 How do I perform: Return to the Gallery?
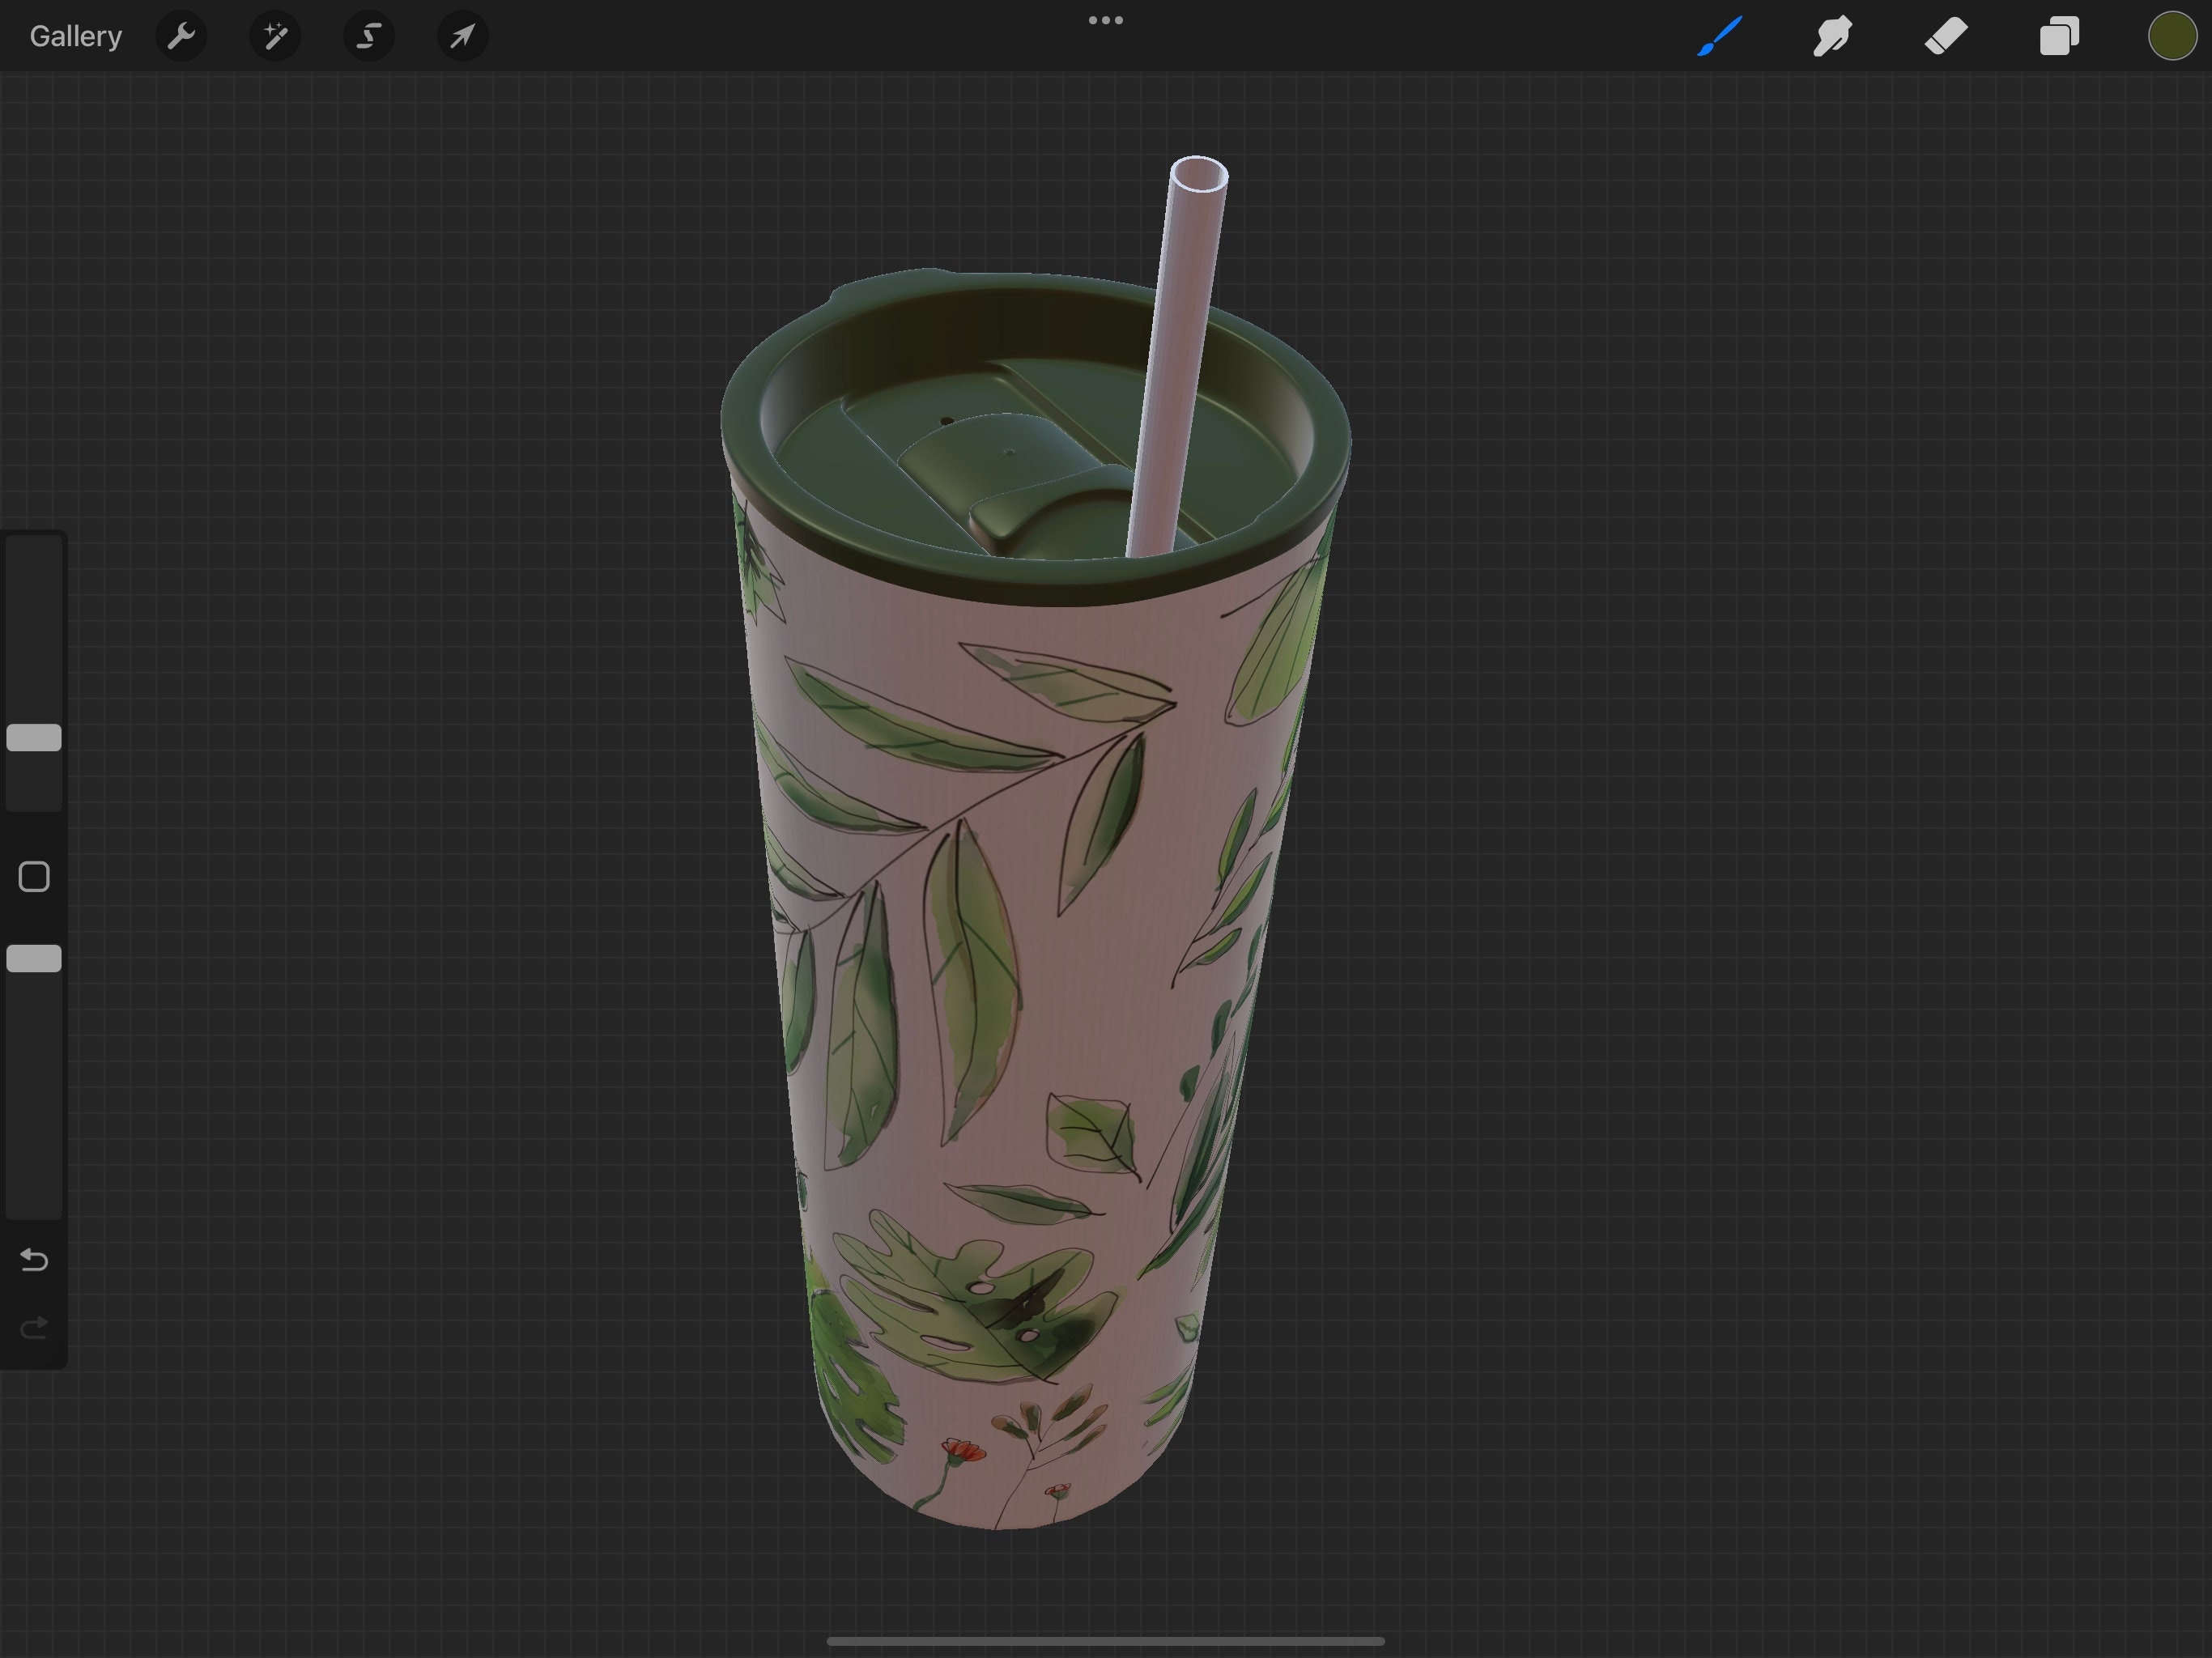point(76,36)
